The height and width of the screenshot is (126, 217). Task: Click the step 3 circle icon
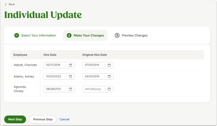tap(117, 35)
